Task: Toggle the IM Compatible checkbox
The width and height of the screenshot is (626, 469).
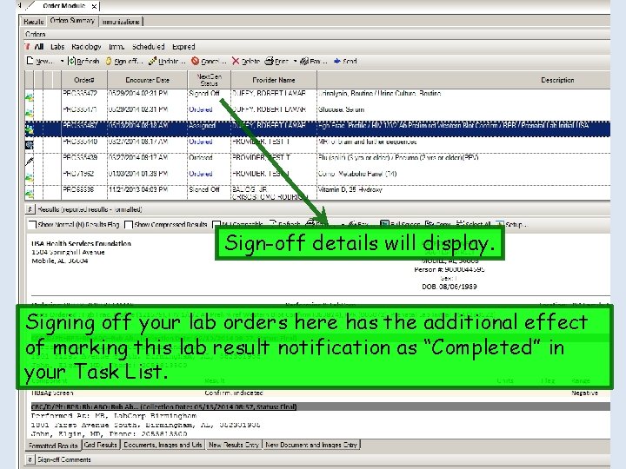Action: click(216, 224)
